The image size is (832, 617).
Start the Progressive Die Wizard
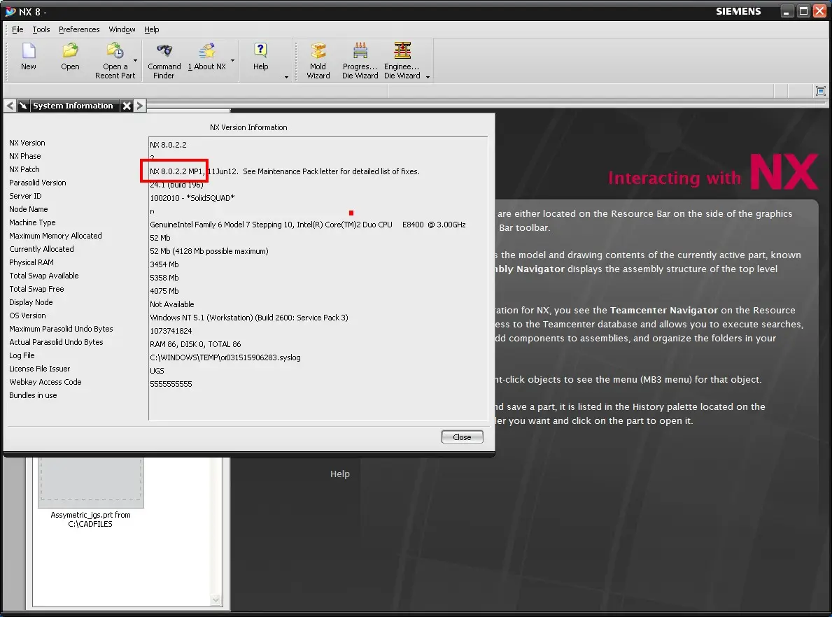click(360, 60)
